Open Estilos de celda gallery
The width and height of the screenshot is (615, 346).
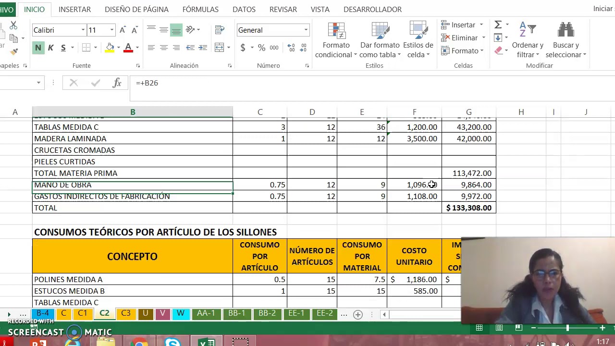click(x=418, y=40)
